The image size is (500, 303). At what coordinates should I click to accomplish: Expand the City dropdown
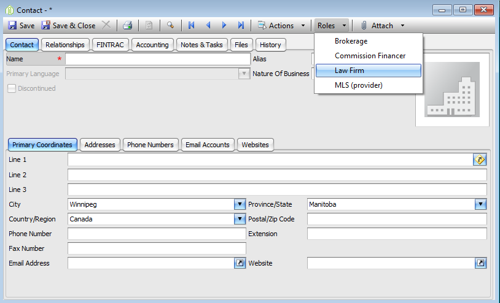pos(240,204)
